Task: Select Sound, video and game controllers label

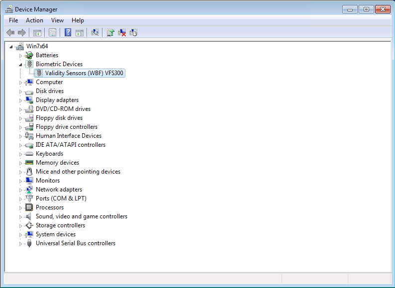Action: click(x=82, y=216)
